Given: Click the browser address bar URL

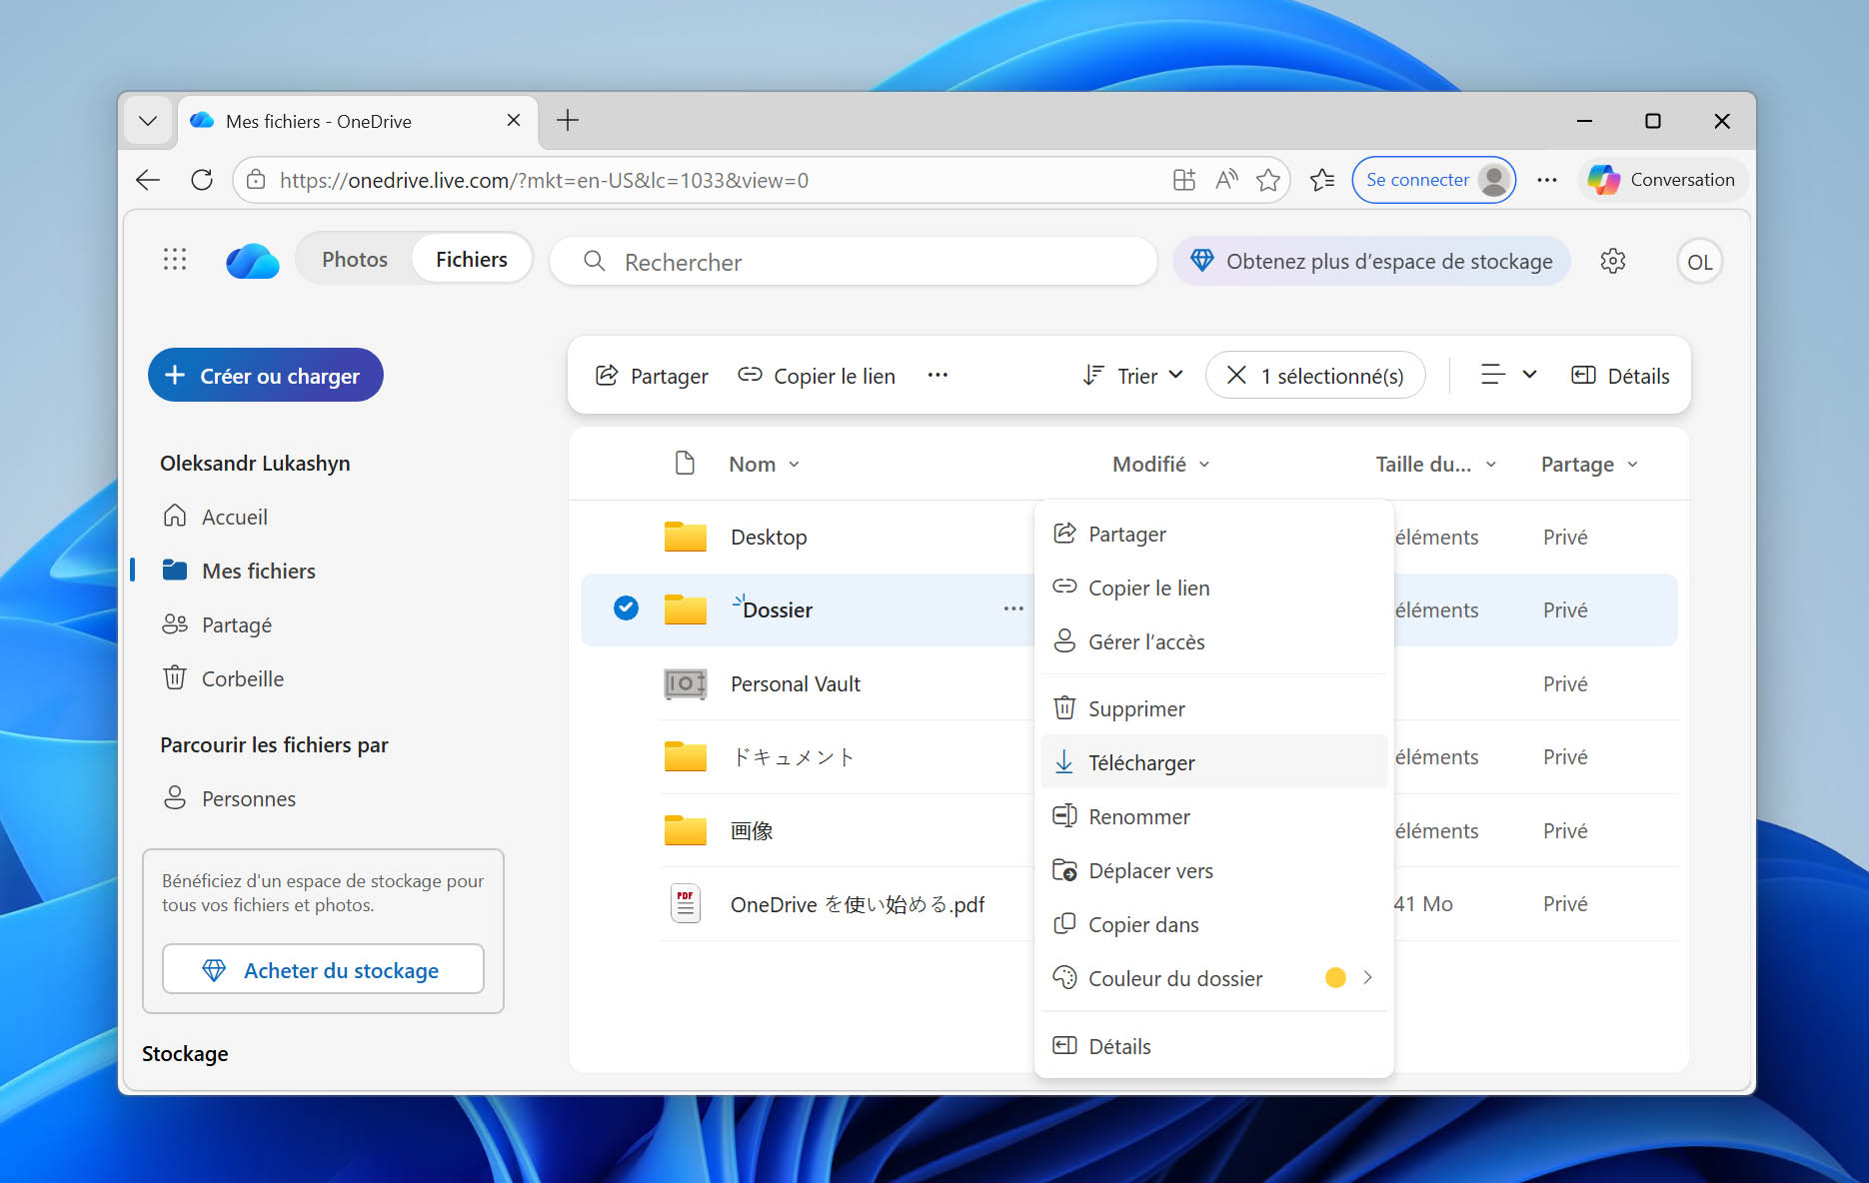Looking at the screenshot, I should 544,180.
